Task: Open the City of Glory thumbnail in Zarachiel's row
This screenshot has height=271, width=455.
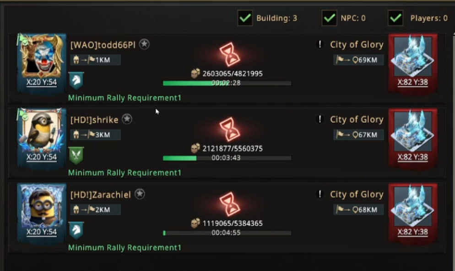Action: (x=413, y=208)
